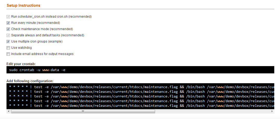
Task: Enable the Use watchdog checkbox
Action: tap(8, 48)
